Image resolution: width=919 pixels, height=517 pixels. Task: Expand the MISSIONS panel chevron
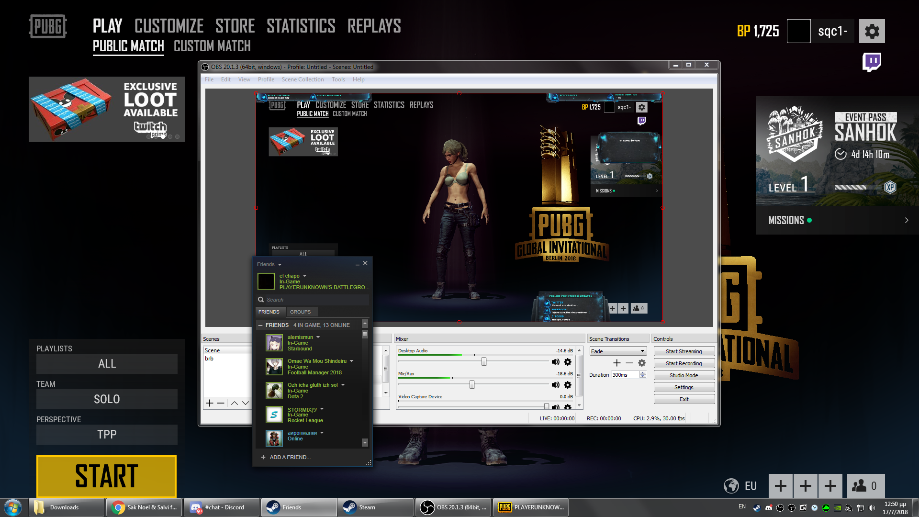[x=906, y=220]
